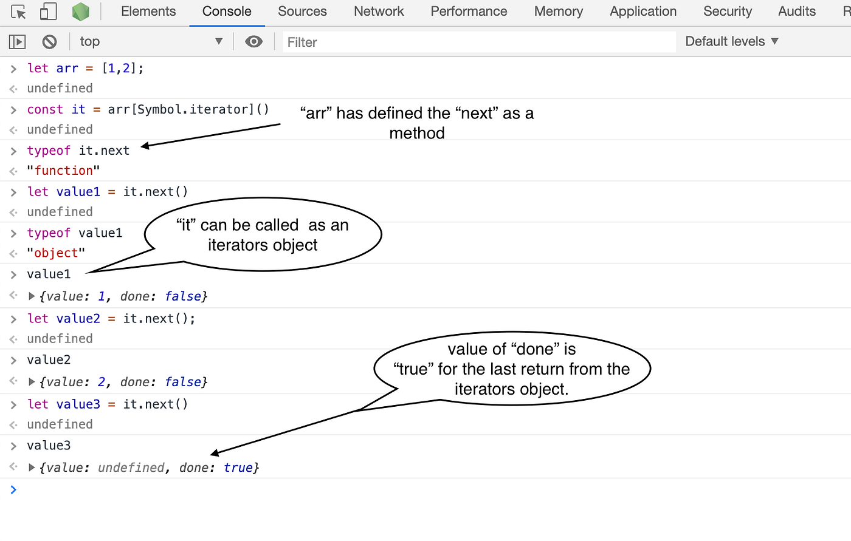The width and height of the screenshot is (851, 541).
Task: Expand the value2 result object
Action: 30,381
